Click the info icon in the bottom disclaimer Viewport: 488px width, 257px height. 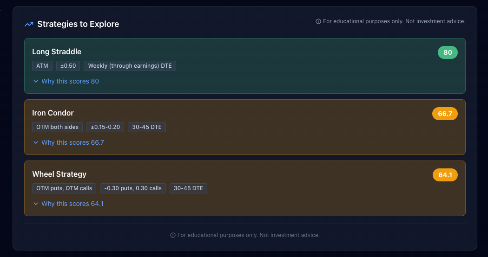[x=173, y=235]
